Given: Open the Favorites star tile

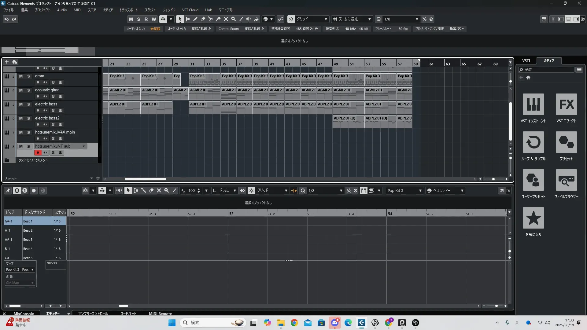Looking at the screenshot, I should pos(533,218).
